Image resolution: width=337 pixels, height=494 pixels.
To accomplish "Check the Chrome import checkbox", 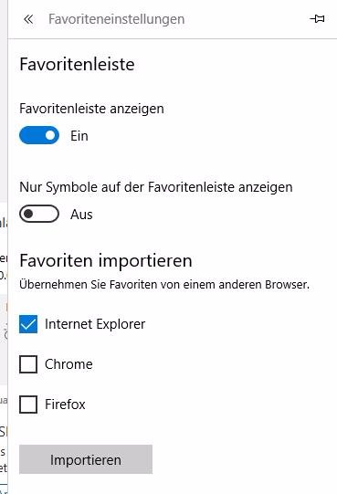I will click(x=28, y=364).
